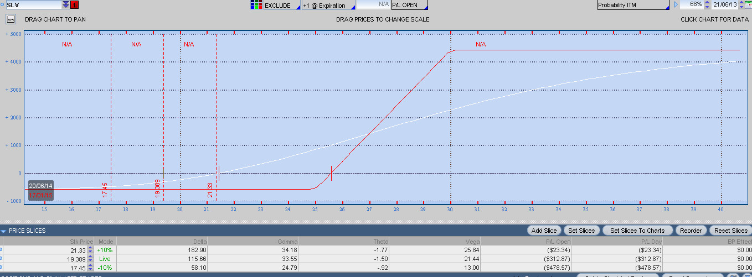
Task: Click the SLV symbol input field
Action: pyautogui.click(x=33, y=5)
